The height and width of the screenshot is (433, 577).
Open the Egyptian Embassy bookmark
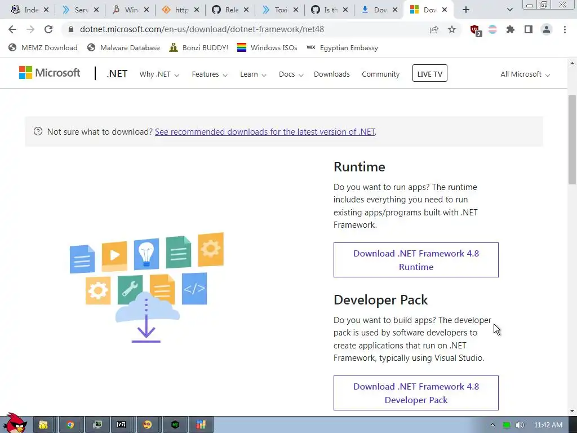click(x=342, y=48)
